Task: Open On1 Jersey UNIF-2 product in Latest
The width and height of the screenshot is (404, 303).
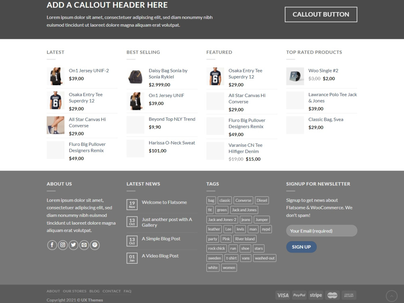Action: click(88, 71)
